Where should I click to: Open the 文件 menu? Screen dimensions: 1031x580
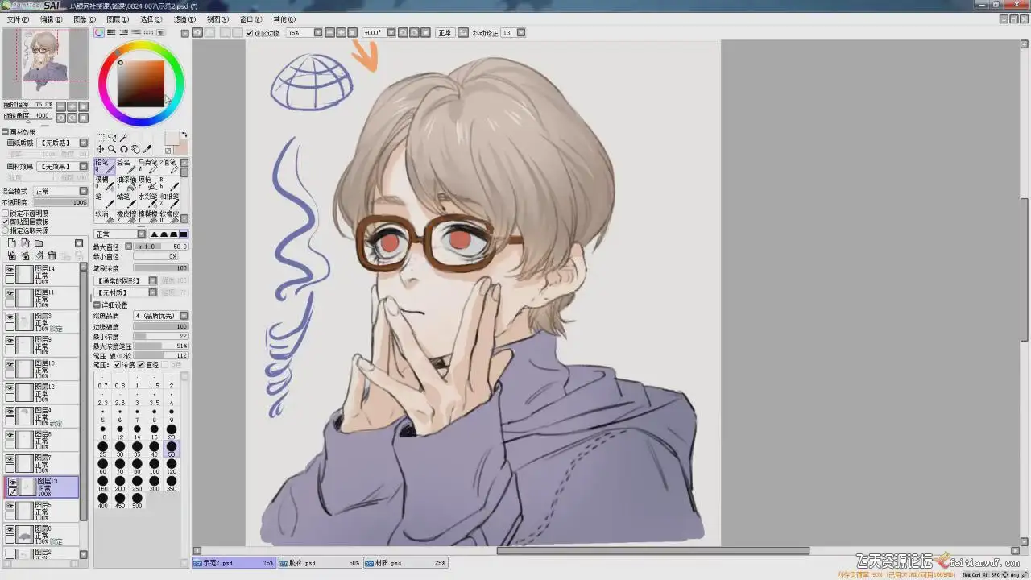pyautogui.click(x=18, y=19)
